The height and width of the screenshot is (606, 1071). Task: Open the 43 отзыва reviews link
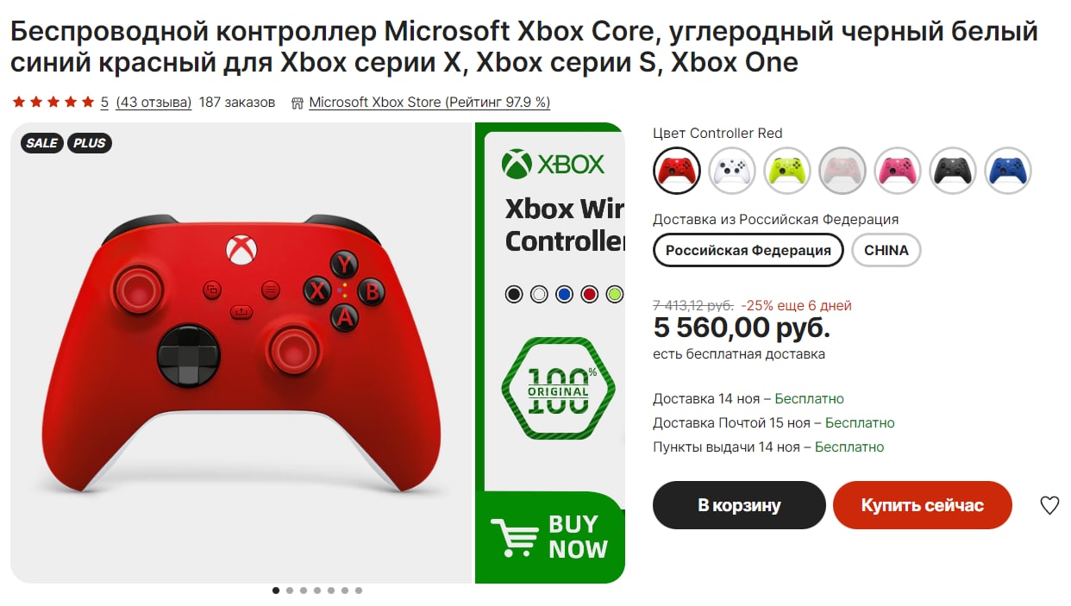pyautogui.click(x=153, y=102)
